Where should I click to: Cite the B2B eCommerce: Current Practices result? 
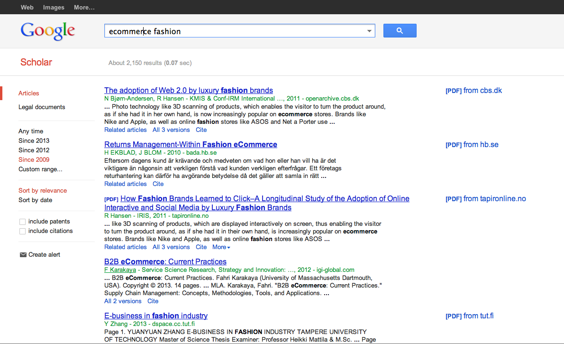[153, 301]
